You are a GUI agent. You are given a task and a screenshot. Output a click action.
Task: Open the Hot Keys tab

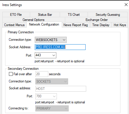(x=120, y=25)
